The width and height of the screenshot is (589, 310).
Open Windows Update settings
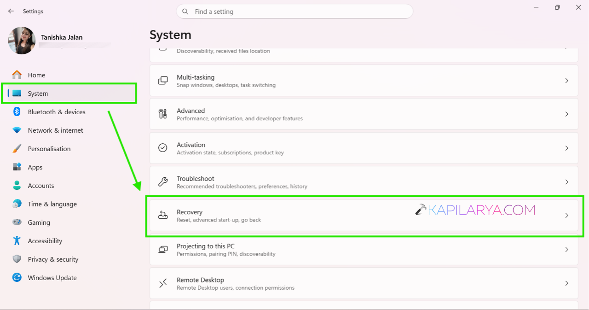click(52, 278)
